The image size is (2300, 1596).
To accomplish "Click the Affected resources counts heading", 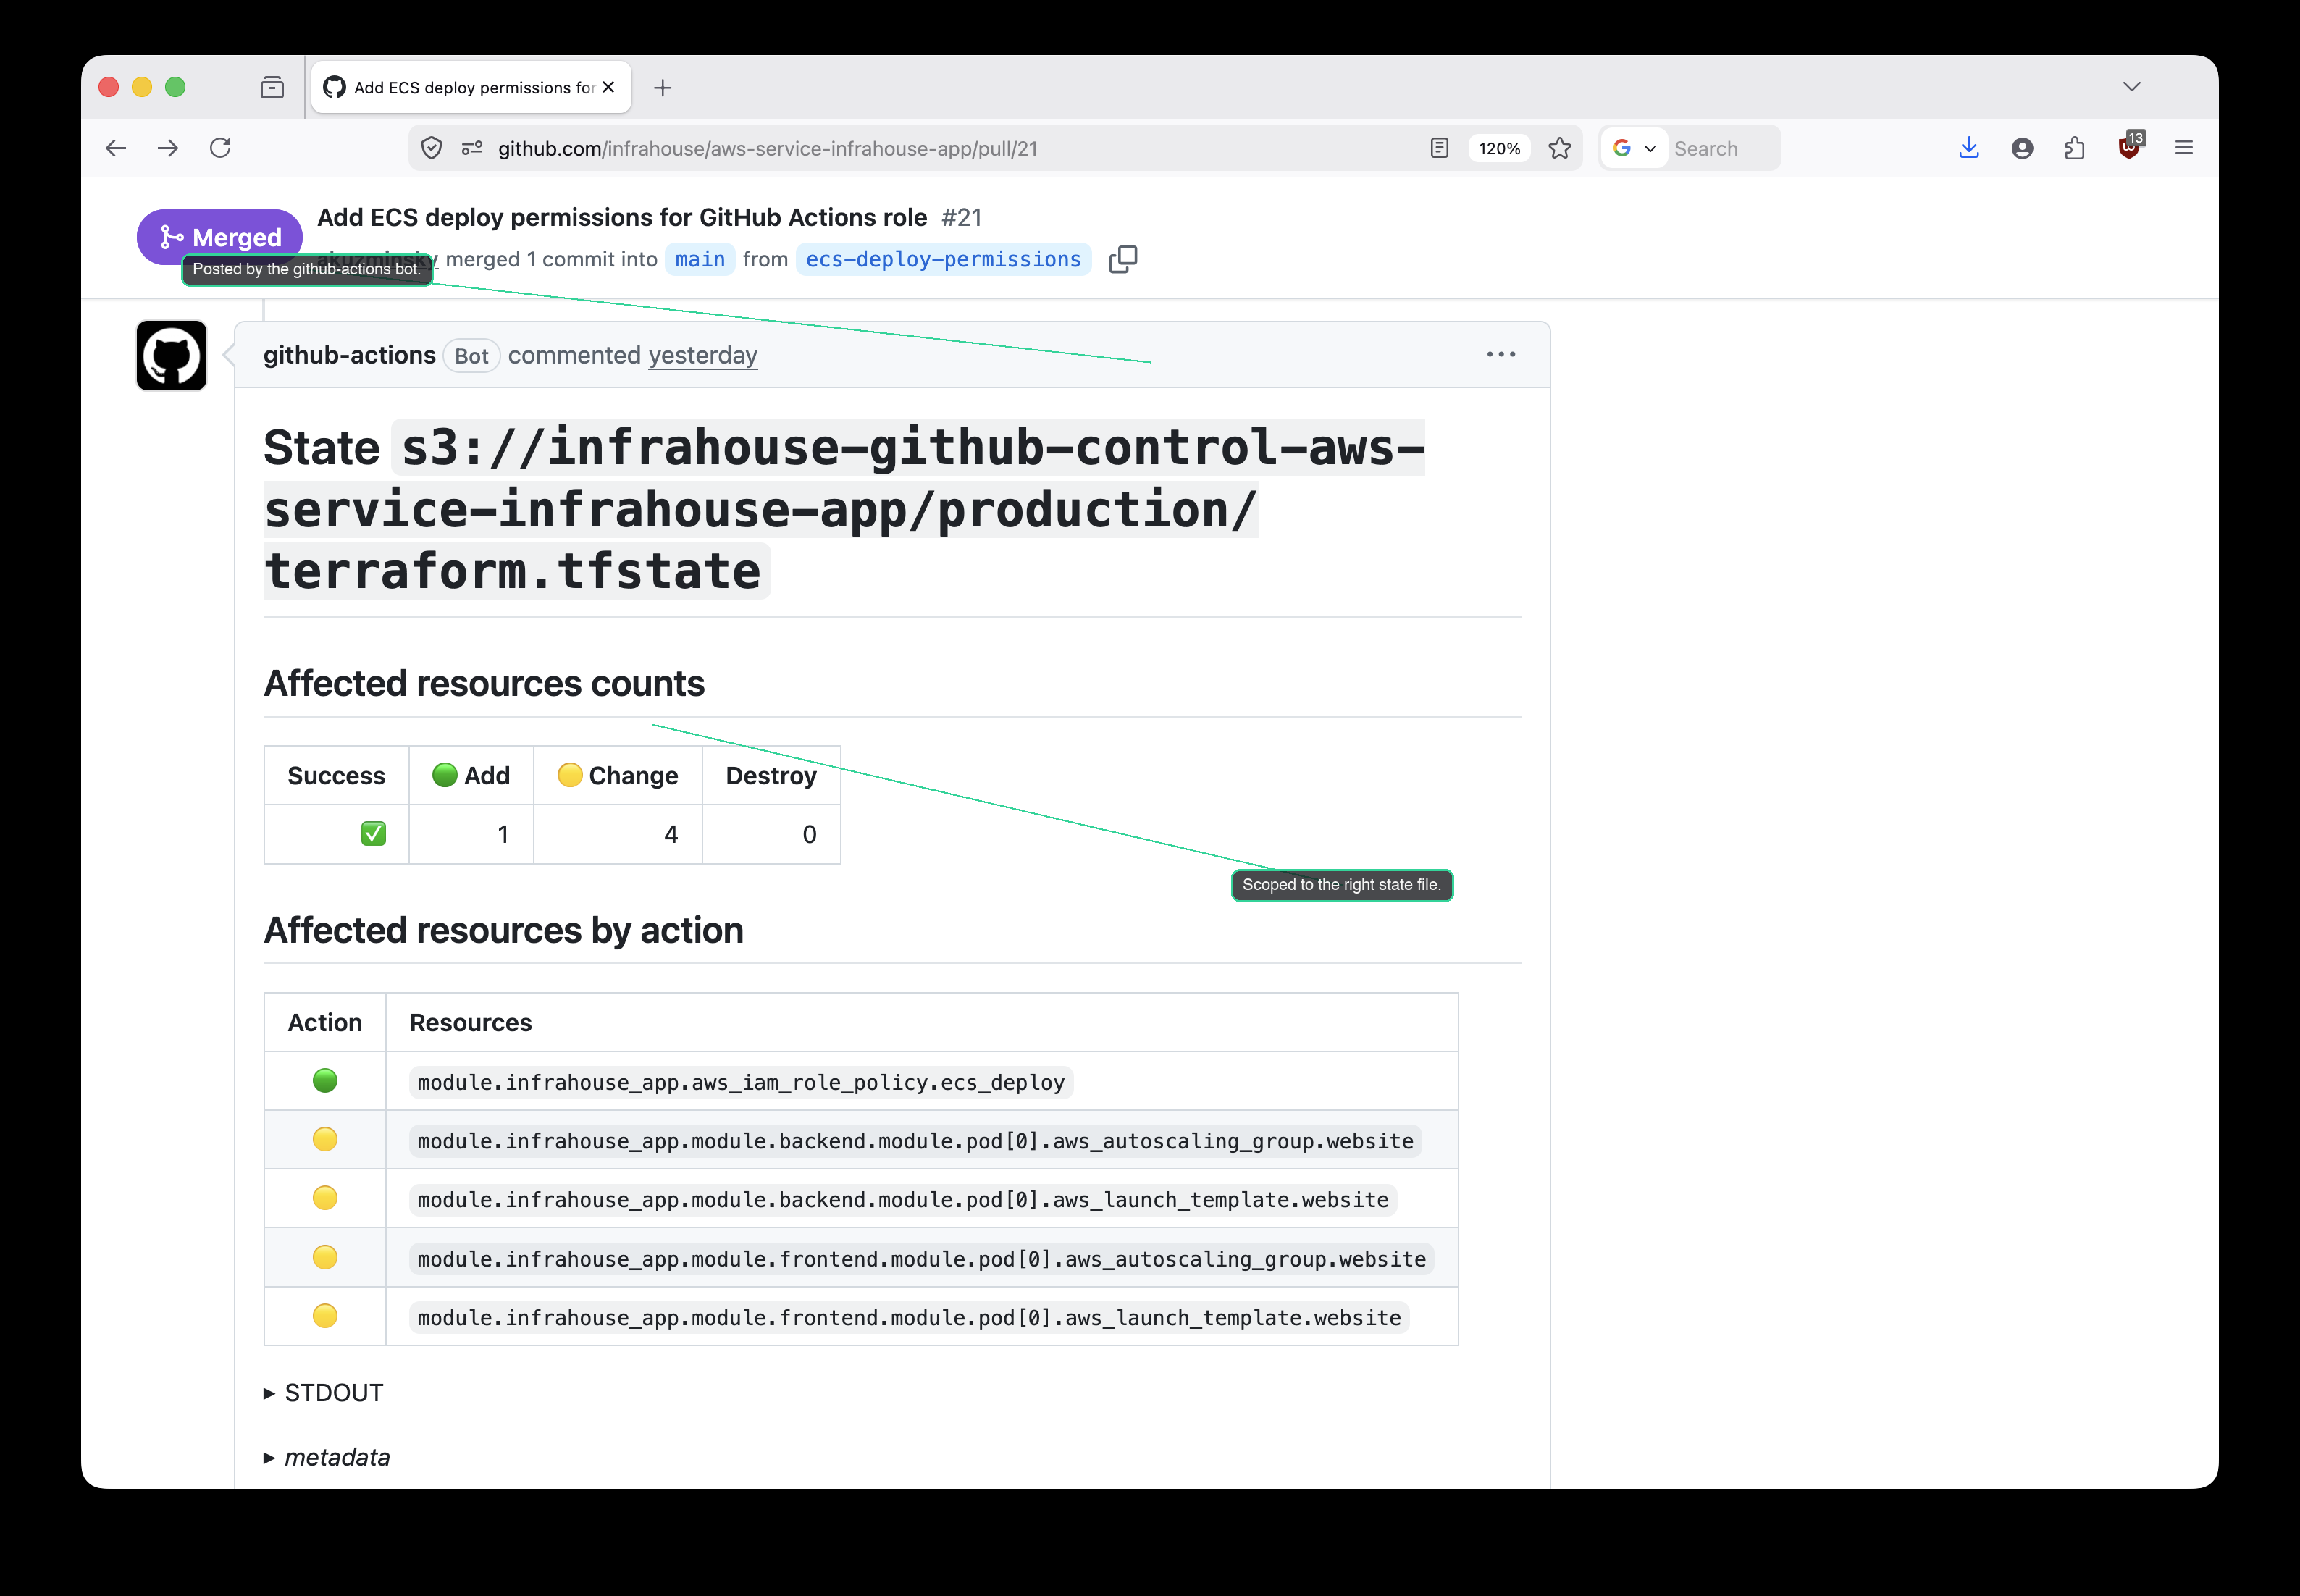I will (484, 683).
